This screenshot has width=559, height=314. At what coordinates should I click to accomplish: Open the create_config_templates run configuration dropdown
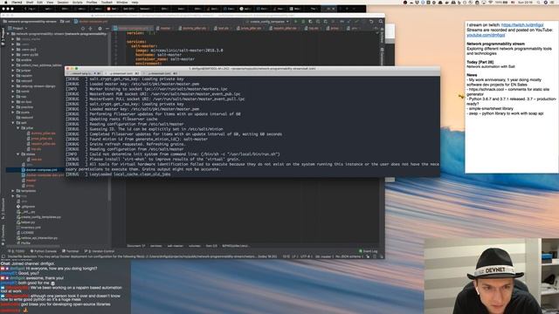[x=268, y=22]
